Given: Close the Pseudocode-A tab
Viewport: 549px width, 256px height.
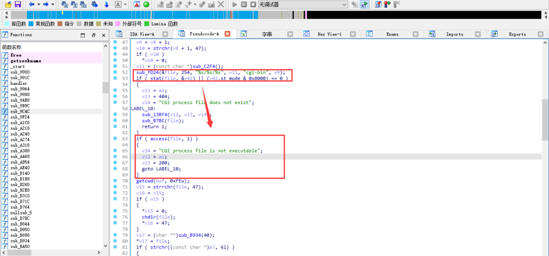Looking at the screenshot, I should point(227,34).
